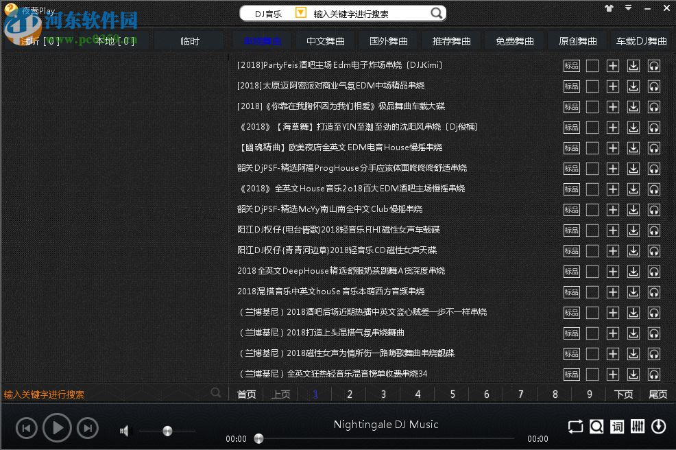Screen dimensions: 676x450
Task: Open the title bar dropdown arrow near minimize
Action: 628,8
